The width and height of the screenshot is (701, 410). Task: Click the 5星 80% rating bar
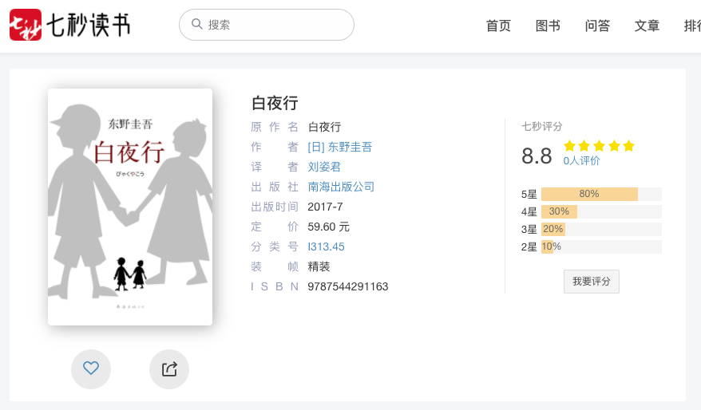tap(601, 194)
